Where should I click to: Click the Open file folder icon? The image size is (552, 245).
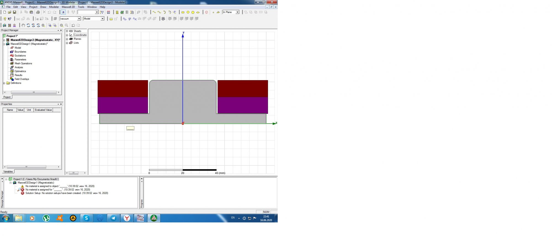pyautogui.click(x=10, y=12)
